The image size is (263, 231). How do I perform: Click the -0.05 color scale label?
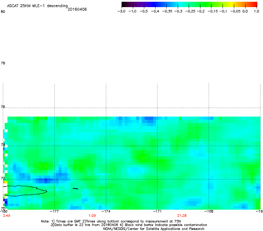[236, 11]
